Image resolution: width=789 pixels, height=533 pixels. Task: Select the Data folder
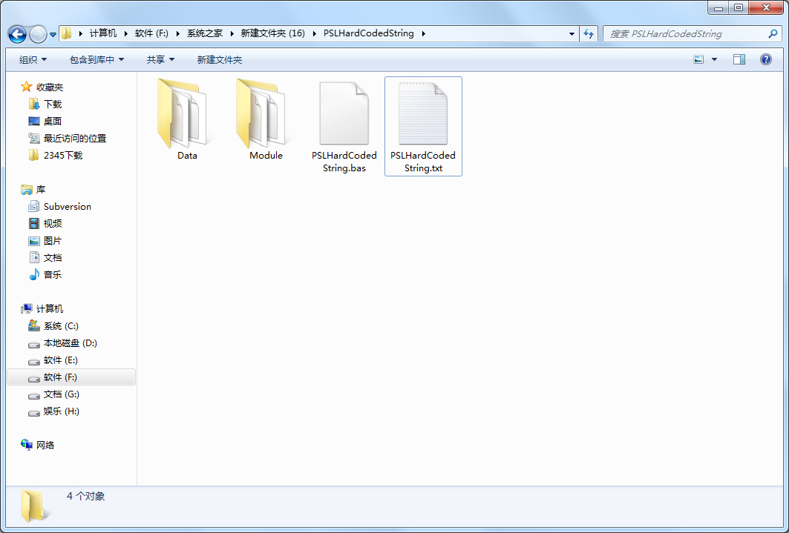(x=187, y=119)
